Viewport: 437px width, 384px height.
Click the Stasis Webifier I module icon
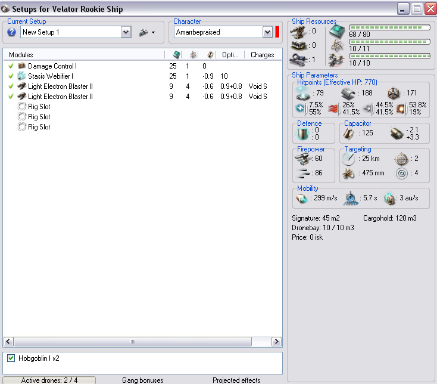point(21,76)
